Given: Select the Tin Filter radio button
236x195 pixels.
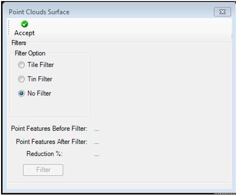Looking at the screenshot, I should 21,79.
